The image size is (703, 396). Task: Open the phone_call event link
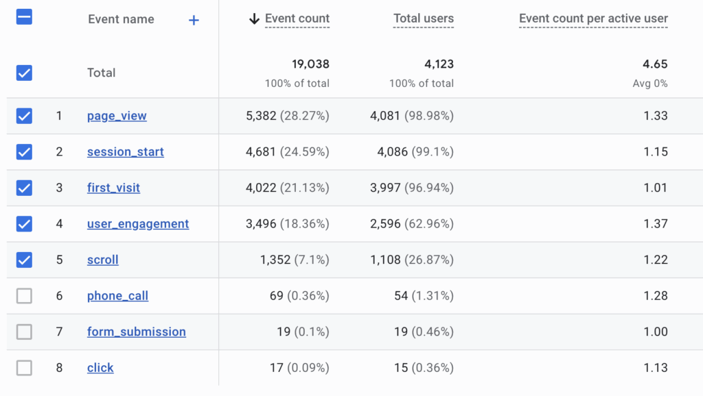117,296
